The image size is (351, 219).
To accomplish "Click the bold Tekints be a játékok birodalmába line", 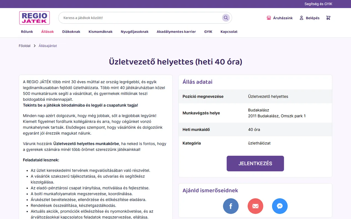I will point(81,105).
